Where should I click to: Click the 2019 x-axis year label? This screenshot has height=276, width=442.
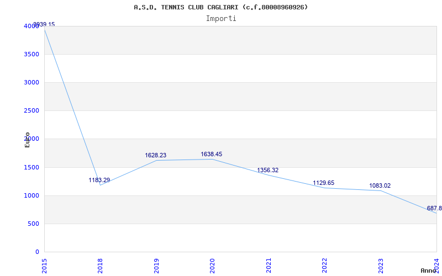point(156,265)
